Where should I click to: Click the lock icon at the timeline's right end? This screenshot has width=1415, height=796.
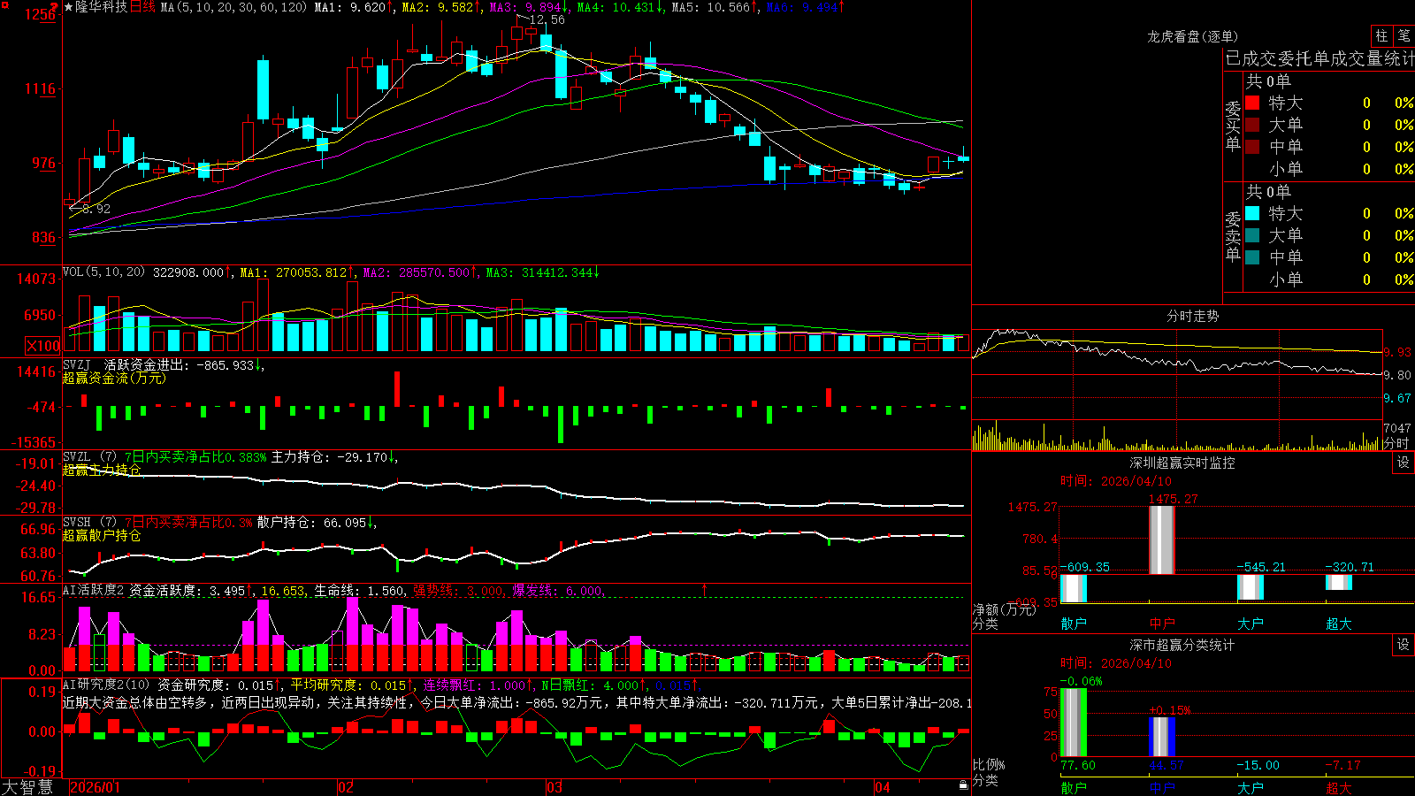tap(963, 785)
